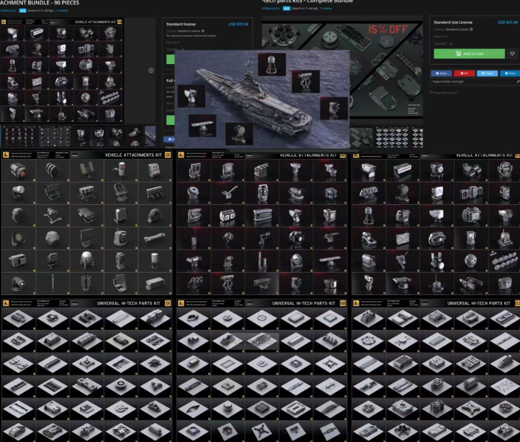The height and width of the screenshot is (442, 520).
Task: Select the artstn.co product URL field
Action: (x=473, y=81)
